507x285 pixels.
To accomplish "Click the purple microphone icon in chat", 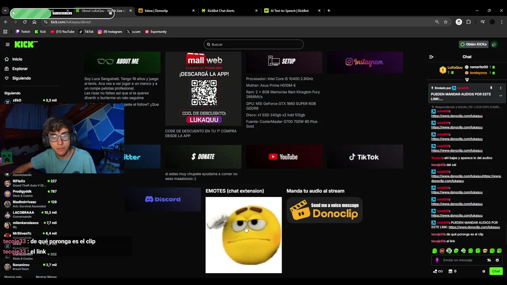I will pyautogui.click(x=437, y=260).
